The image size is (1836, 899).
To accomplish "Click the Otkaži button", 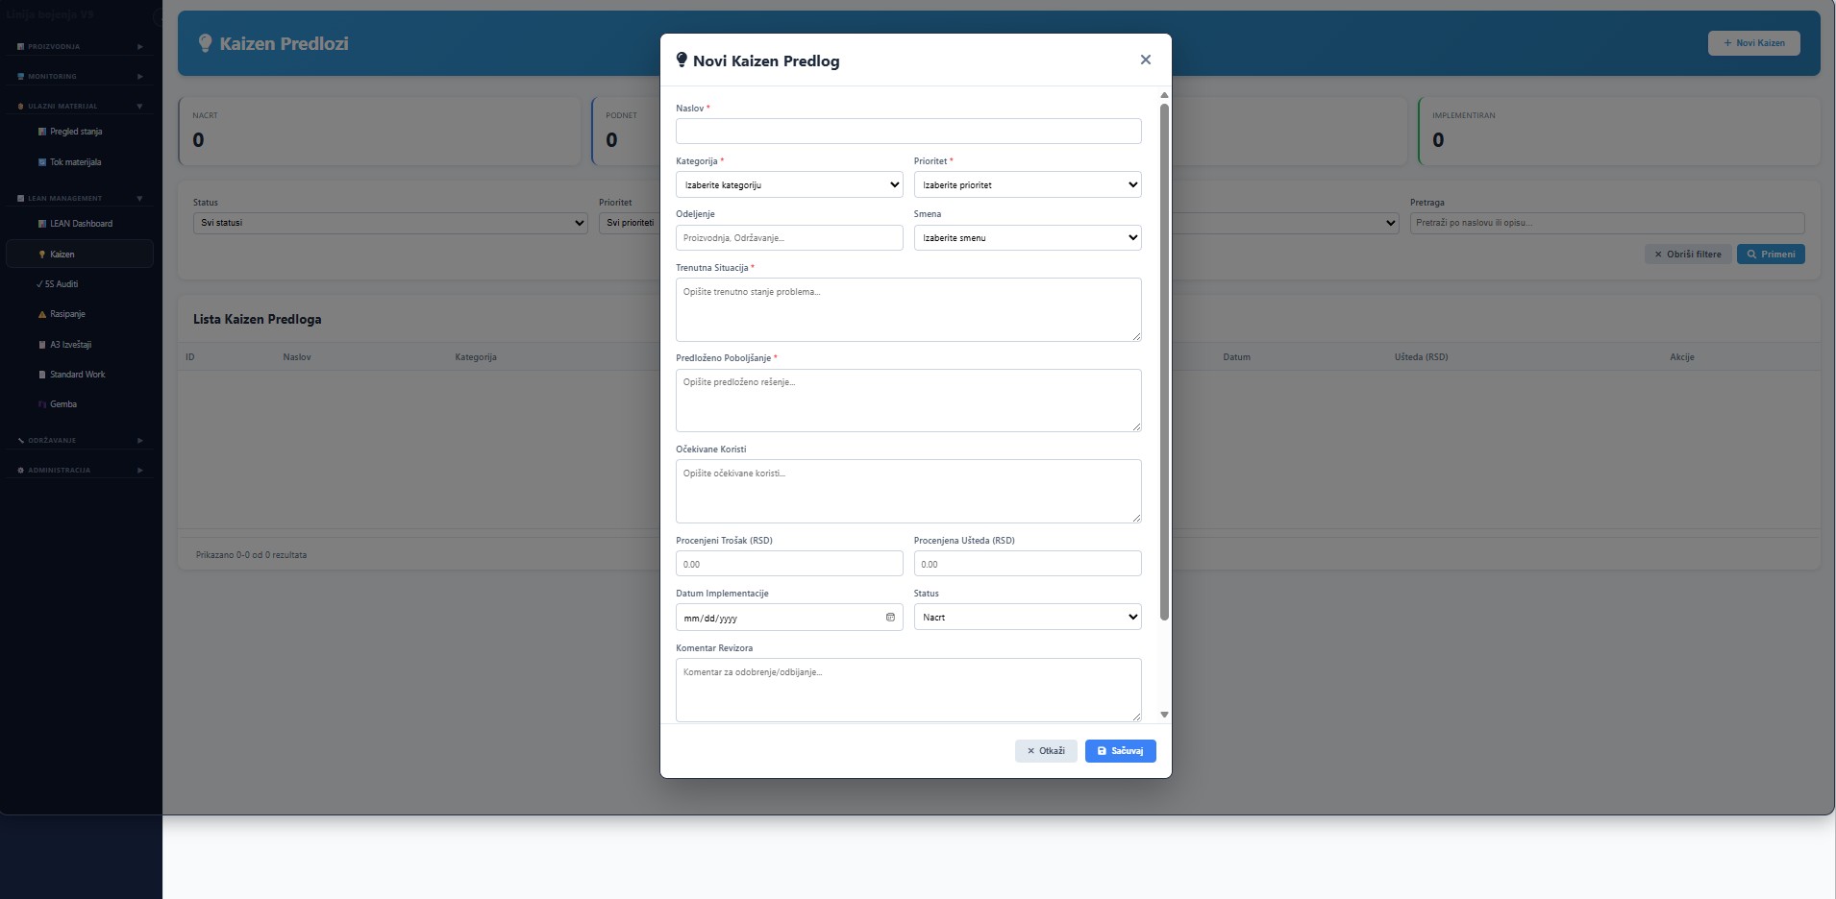I will (x=1046, y=751).
